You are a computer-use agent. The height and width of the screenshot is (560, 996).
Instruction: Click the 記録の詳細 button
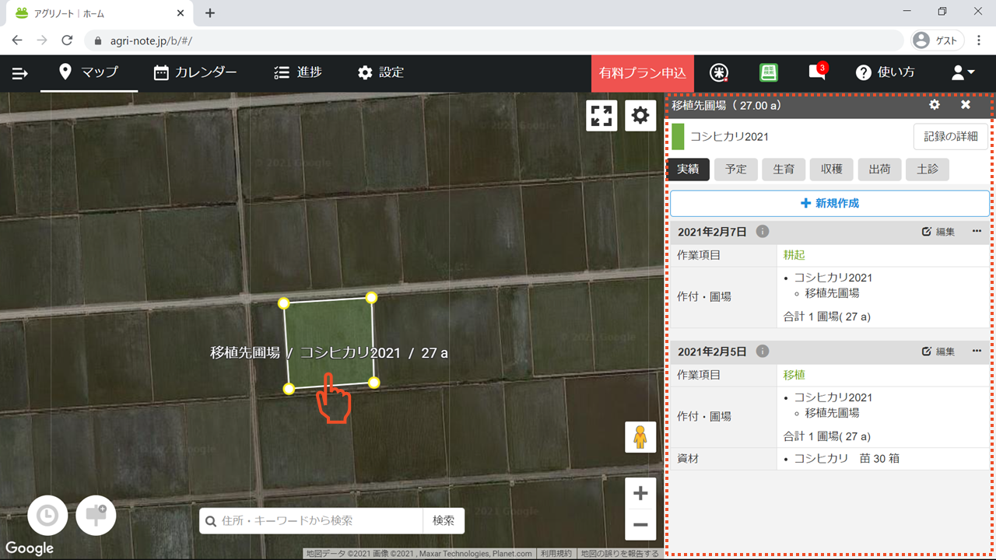point(950,136)
